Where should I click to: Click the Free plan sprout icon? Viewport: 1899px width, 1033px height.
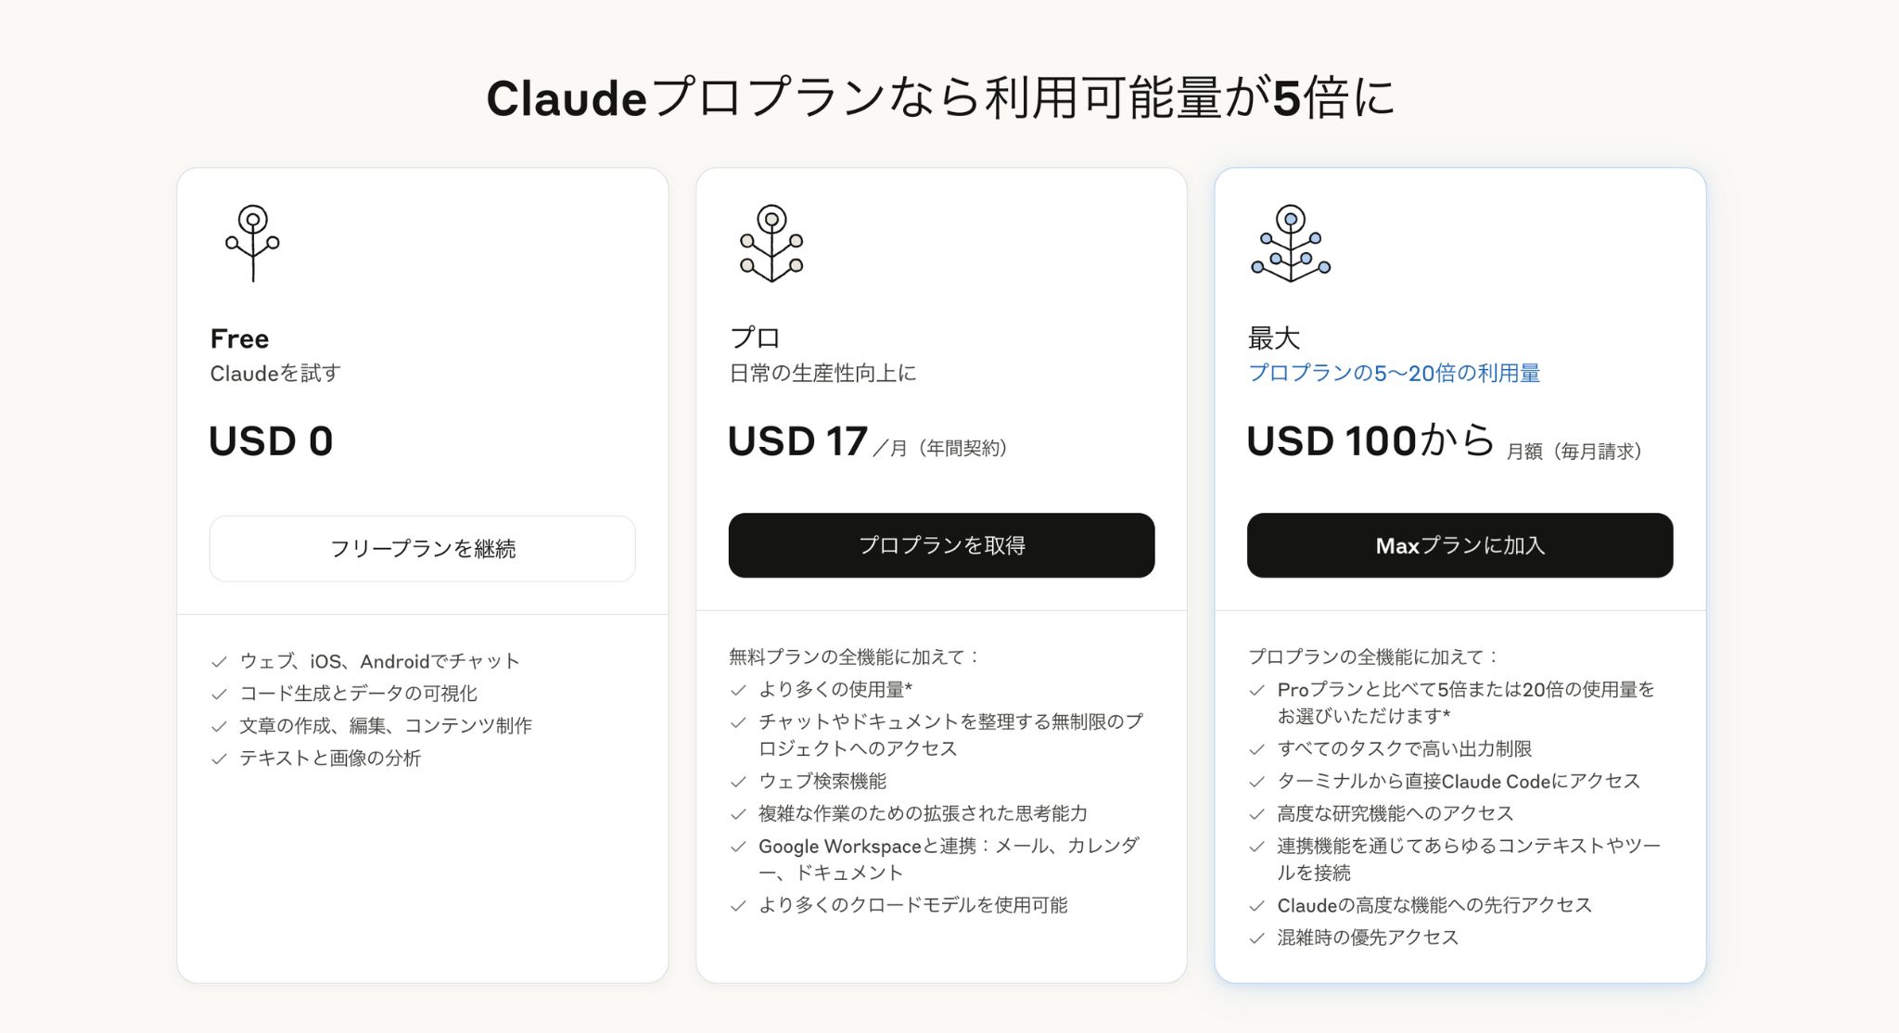[252, 243]
